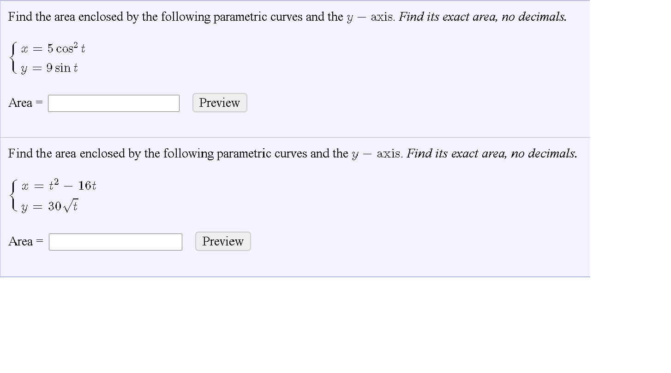Click the curly brace of the second equation system
This screenshot has height=373, width=671.
click(x=12, y=195)
